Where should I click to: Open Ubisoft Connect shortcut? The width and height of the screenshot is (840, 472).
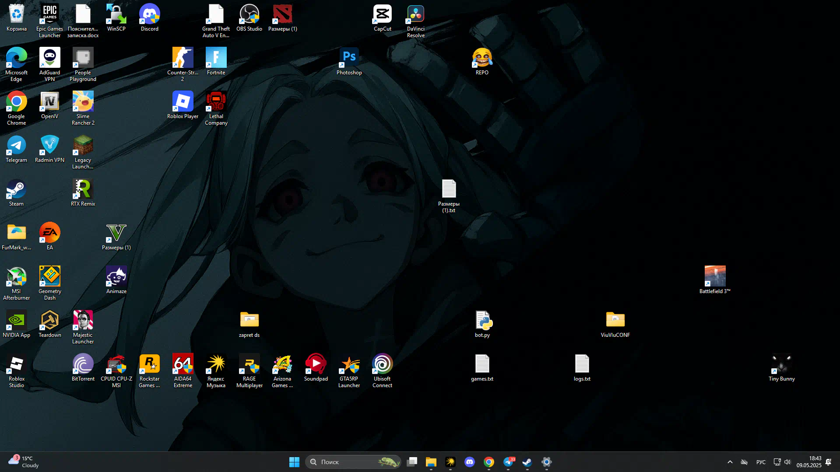click(x=383, y=371)
